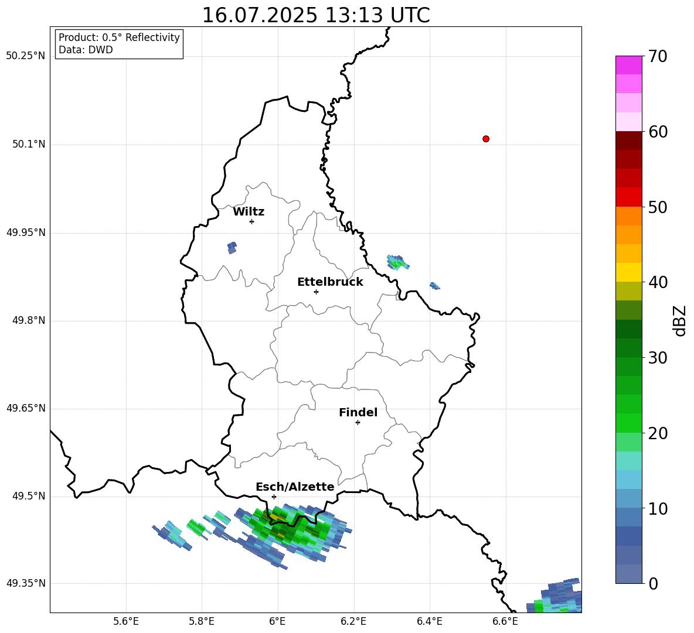The image size is (694, 633).
Task: Click the colorbar tick label 30
Action: click(658, 358)
